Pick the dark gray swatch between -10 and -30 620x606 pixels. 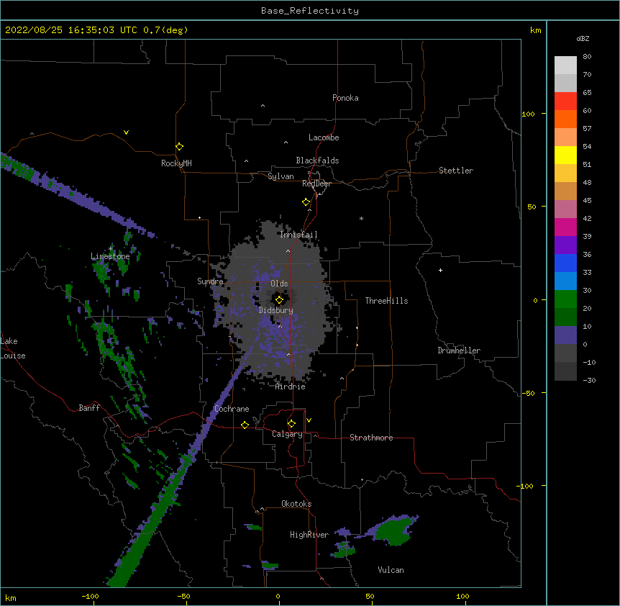click(x=565, y=371)
